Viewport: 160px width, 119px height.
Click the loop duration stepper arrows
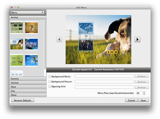point(144,93)
